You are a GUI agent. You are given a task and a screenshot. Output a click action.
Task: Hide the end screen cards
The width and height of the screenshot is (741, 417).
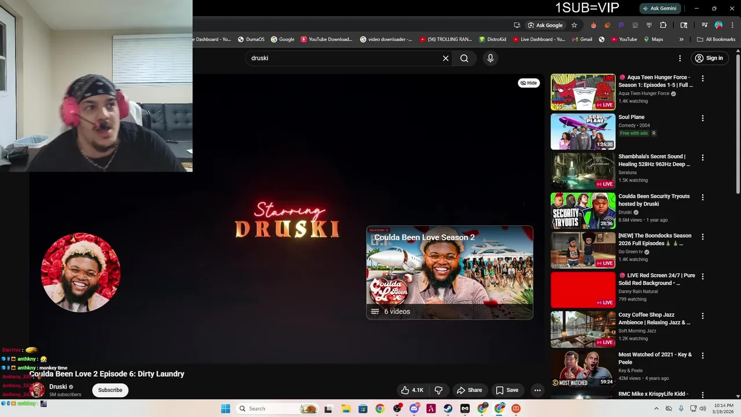[529, 83]
